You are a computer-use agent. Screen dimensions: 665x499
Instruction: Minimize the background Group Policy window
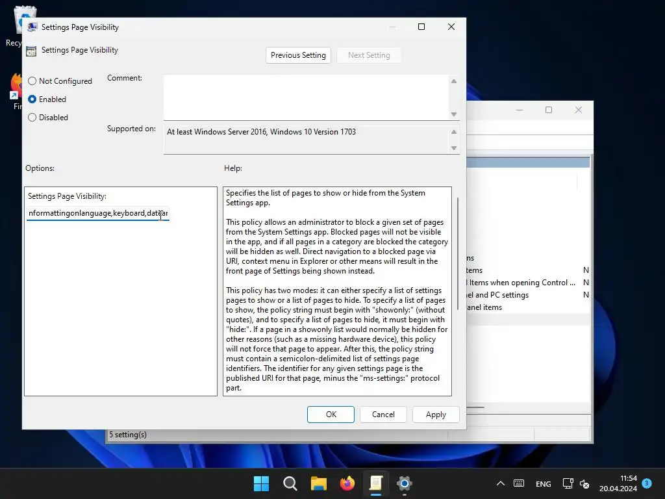click(x=519, y=110)
